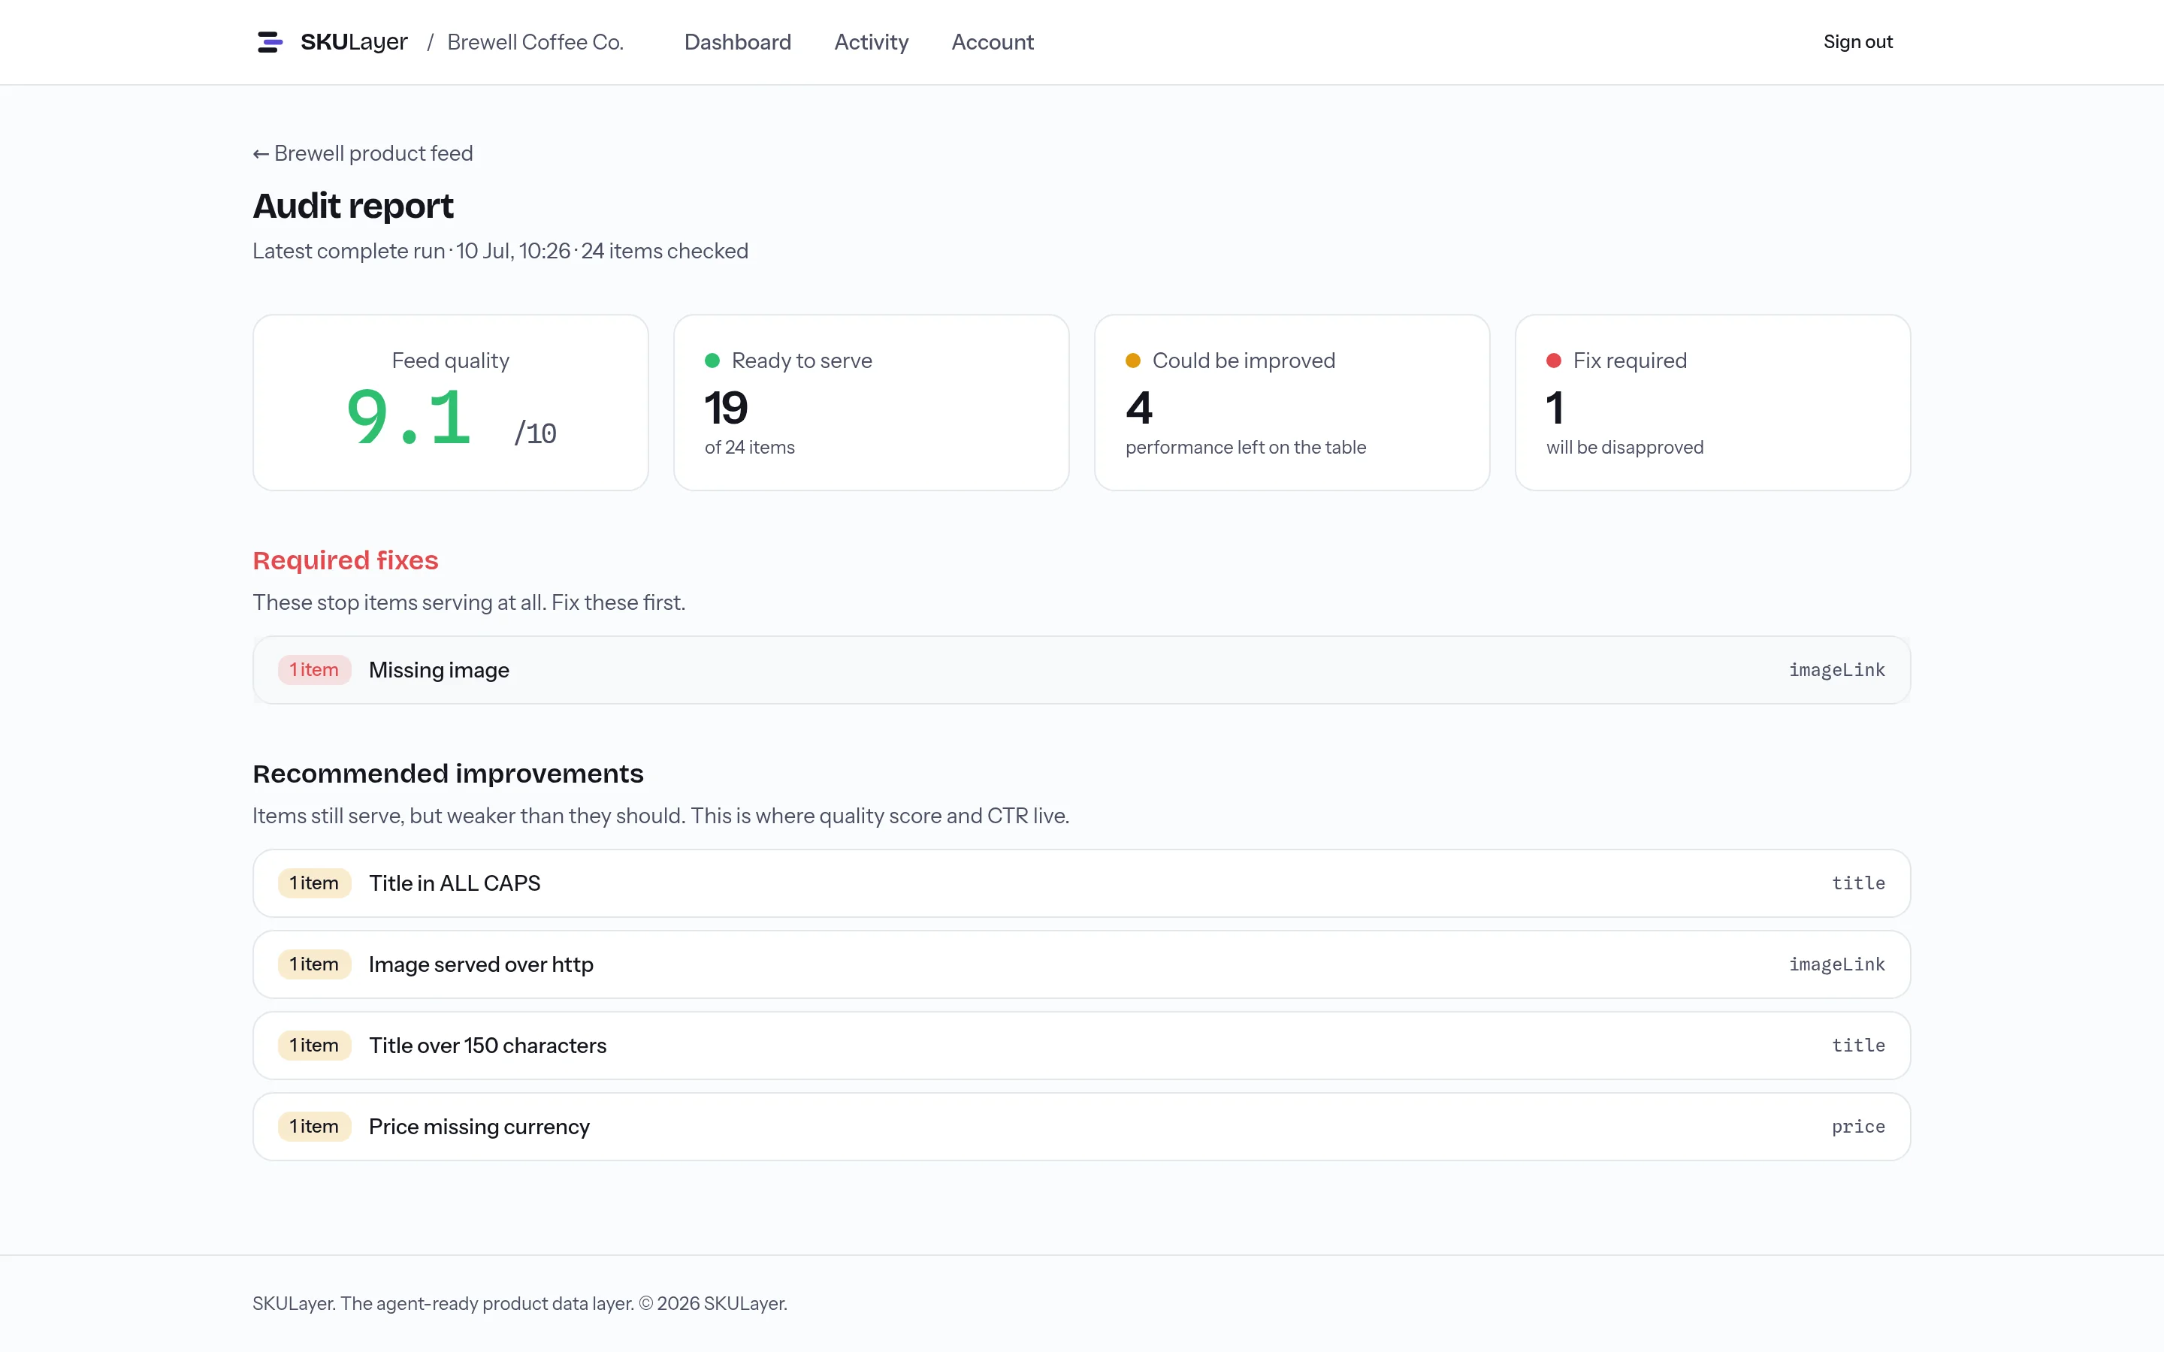Click the price field tag
The image size is (2164, 1352).
(1858, 1127)
